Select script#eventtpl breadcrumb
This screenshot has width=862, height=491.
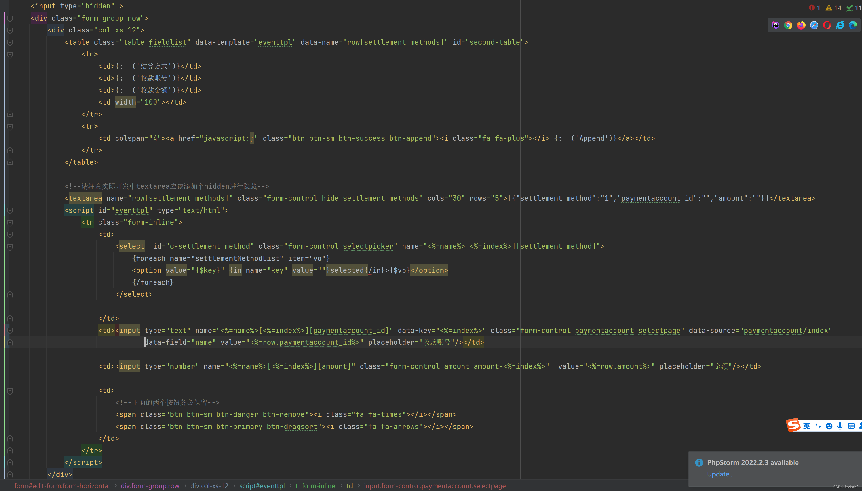(262, 486)
